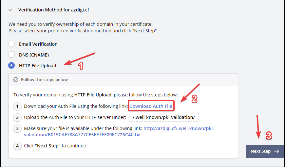Click the red number 3 annotation
Viewport: 285px width, 167px height.
(x=269, y=136)
